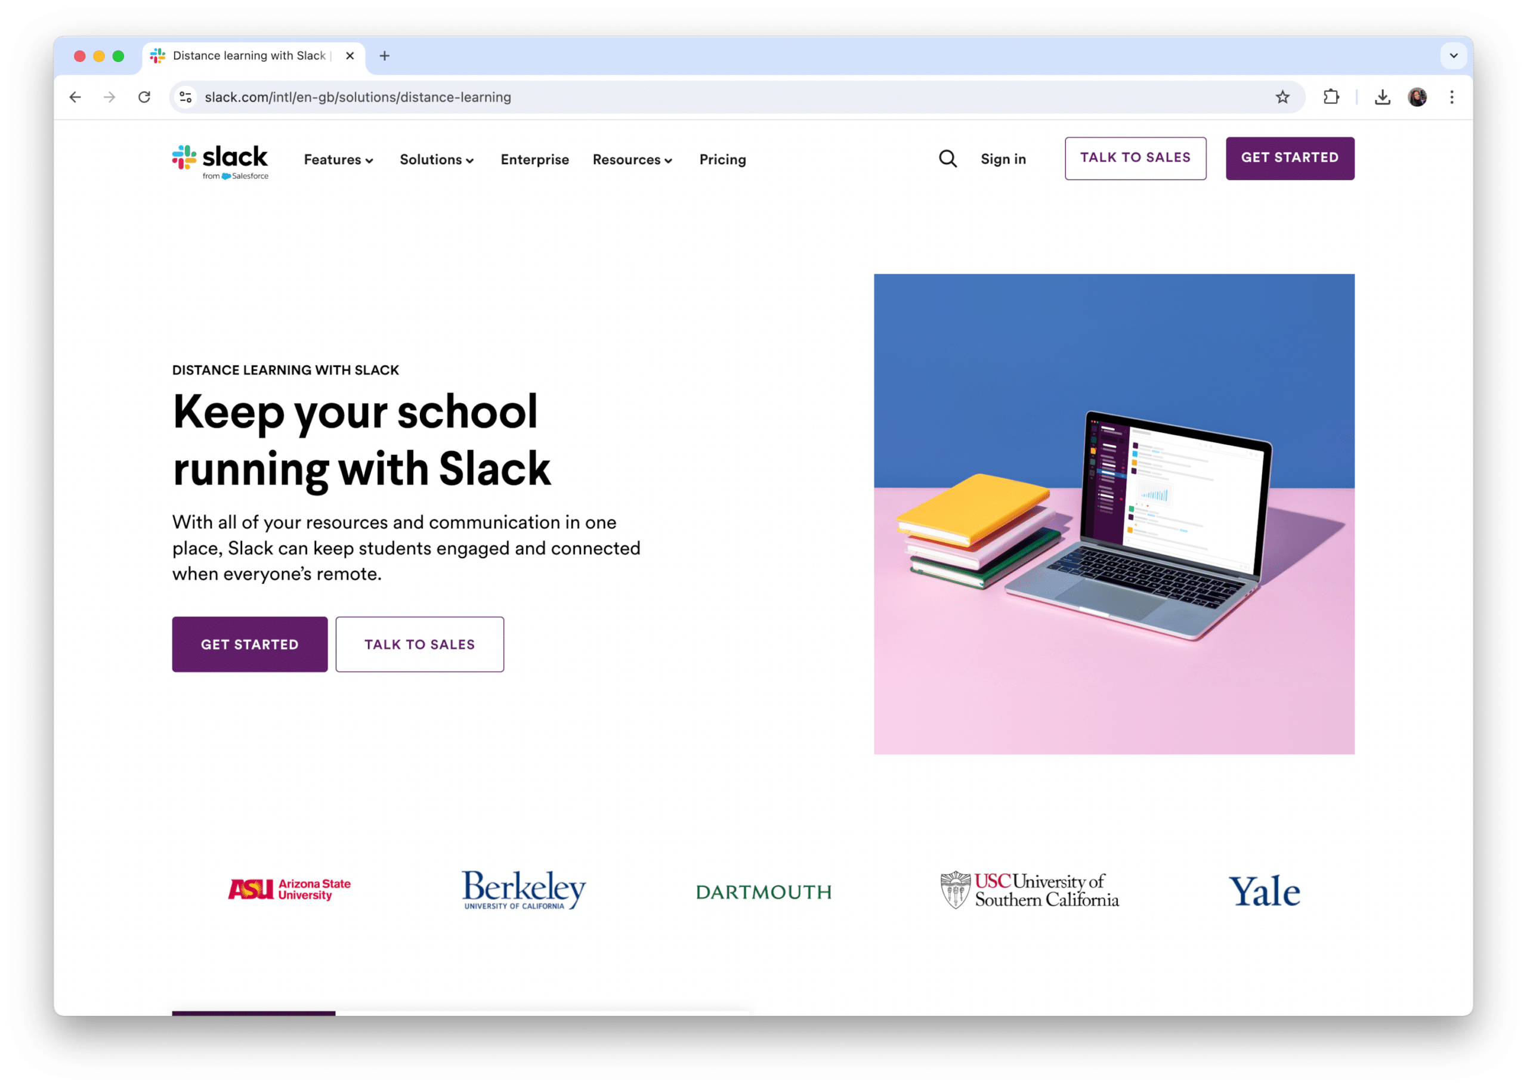Click the Yale university logo link
This screenshot has width=1527, height=1087.
tap(1265, 891)
